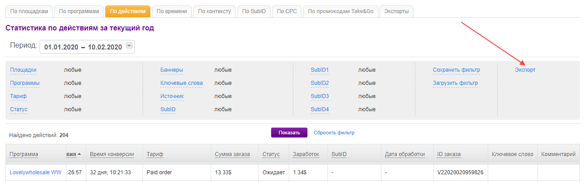The height and width of the screenshot is (182, 584).
Task: Open the «Lovelywholesale WW» program link
Action: [x=35, y=172]
